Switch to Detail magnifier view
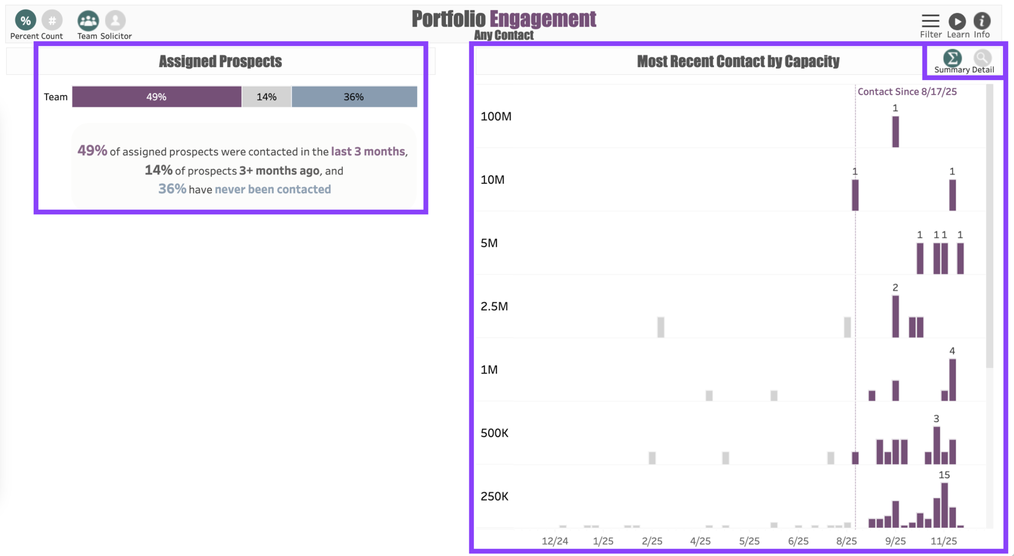Screen dimensions: 1014x556 pos(982,58)
